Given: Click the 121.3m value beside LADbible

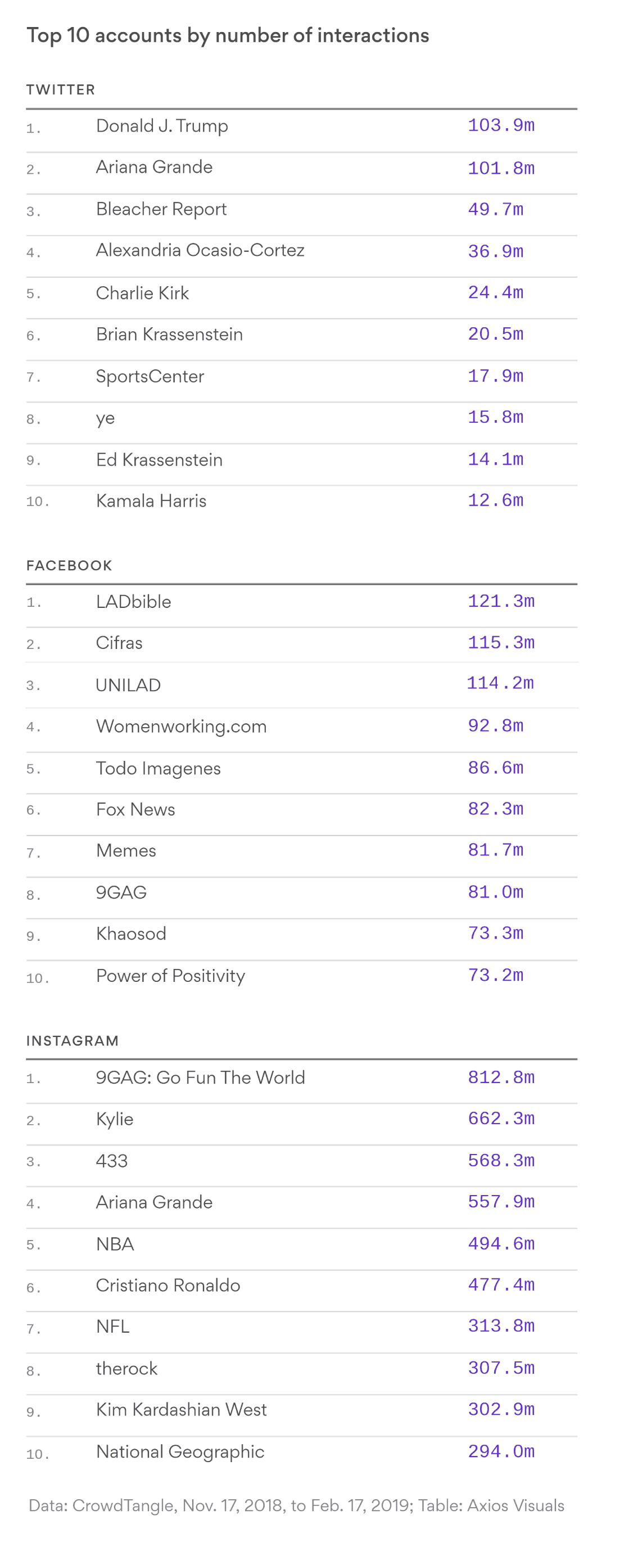Looking at the screenshot, I should [500, 601].
